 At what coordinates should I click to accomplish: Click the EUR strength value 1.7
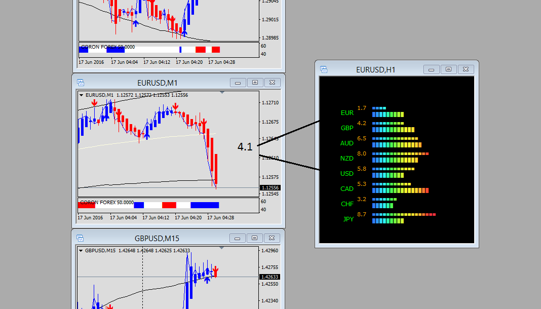coord(362,108)
